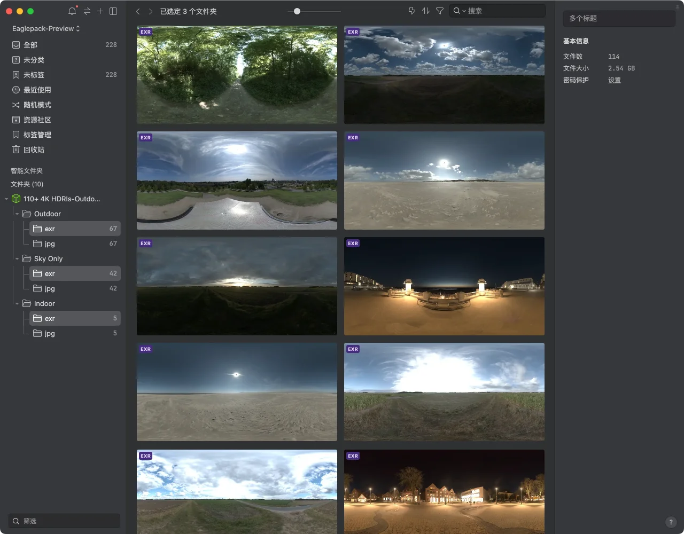This screenshot has width=684, height=534.
Task: Open 最近使用 in the sidebar
Action: pyautogui.click(x=64, y=90)
